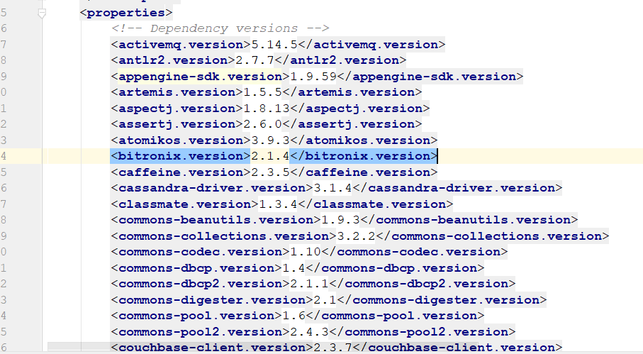The height and width of the screenshot is (354, 643).
Task: Click the commons-dbcp.version value 1.4
Action: pyautogui.click(x=293, y=268)
